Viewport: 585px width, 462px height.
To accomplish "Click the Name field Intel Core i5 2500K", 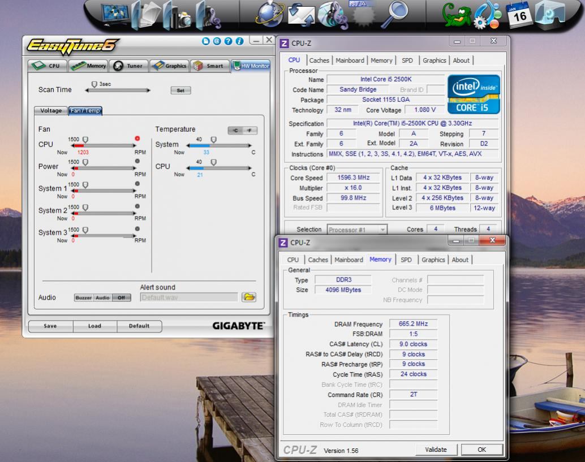I will pos(386,79).
